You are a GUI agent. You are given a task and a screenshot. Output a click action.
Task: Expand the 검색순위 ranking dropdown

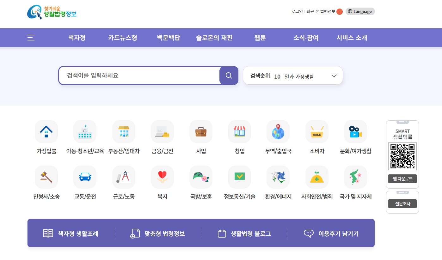click(x=334, y=76)
